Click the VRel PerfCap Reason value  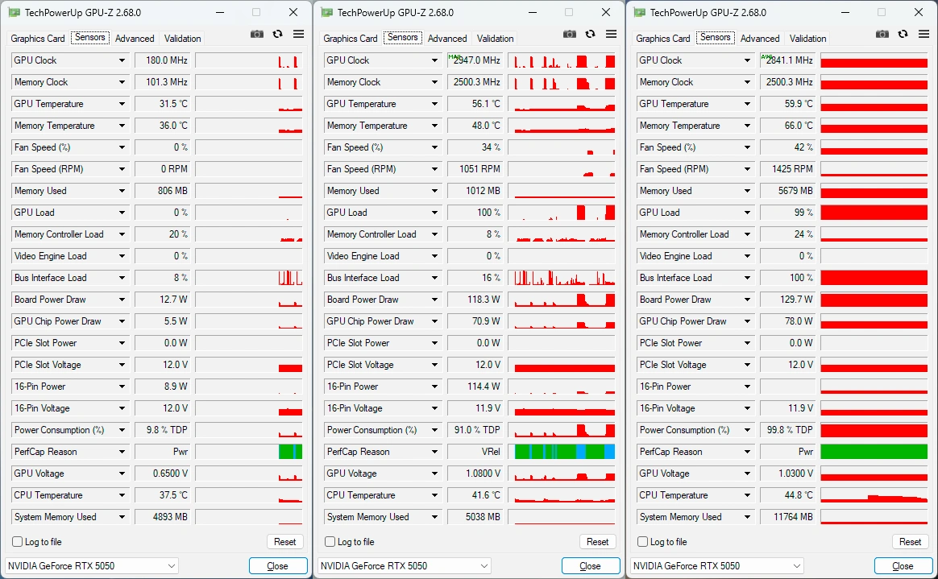[475, 452]
